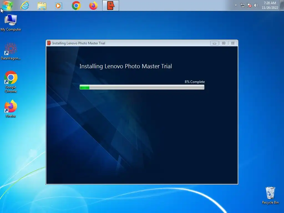Open the network status tray icon
The image size is (284, 213).
pyautogui.click(x=242, y=6)
